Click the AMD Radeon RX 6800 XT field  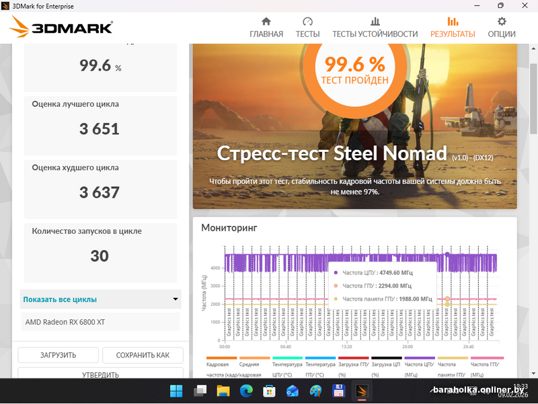coord(100,322)
